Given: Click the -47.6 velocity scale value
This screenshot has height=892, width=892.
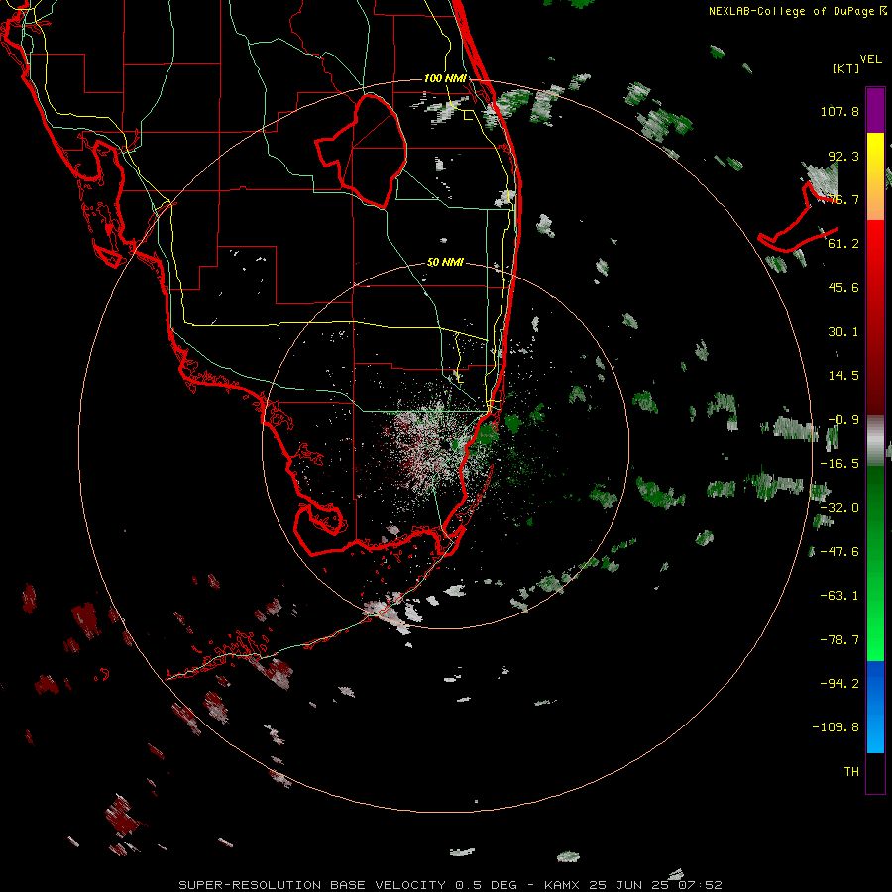Looking at the screenshot, I should 839,552.
